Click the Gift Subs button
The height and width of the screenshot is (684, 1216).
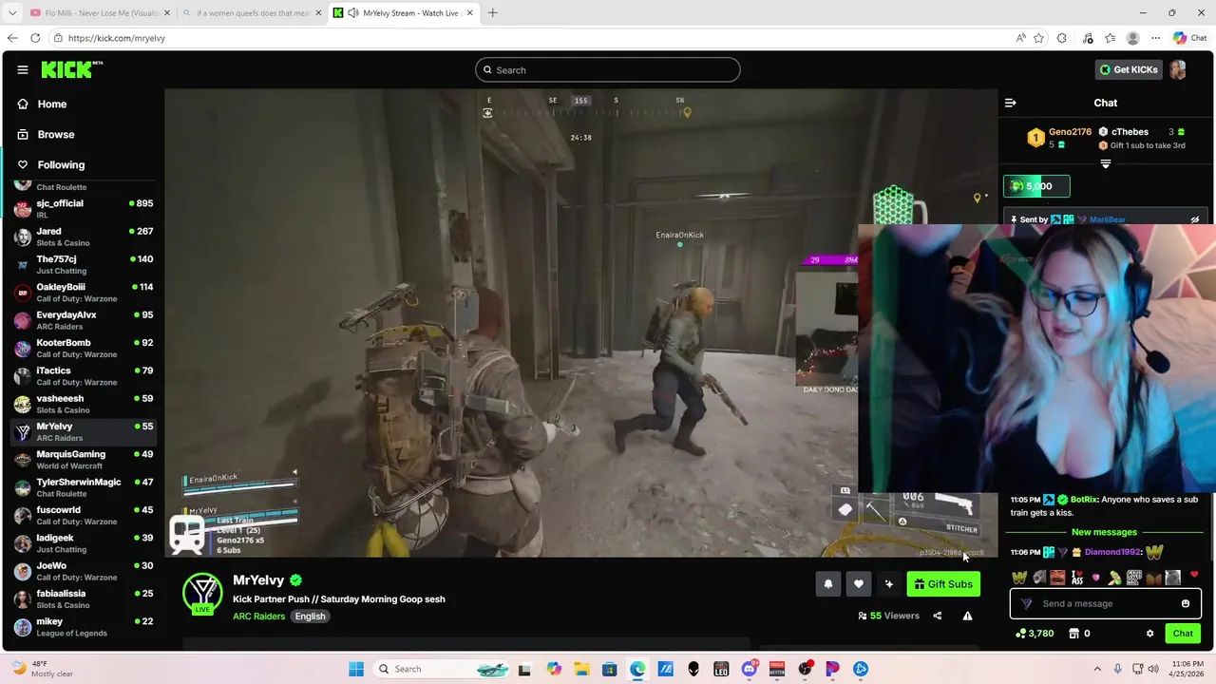tap(943, 584)
